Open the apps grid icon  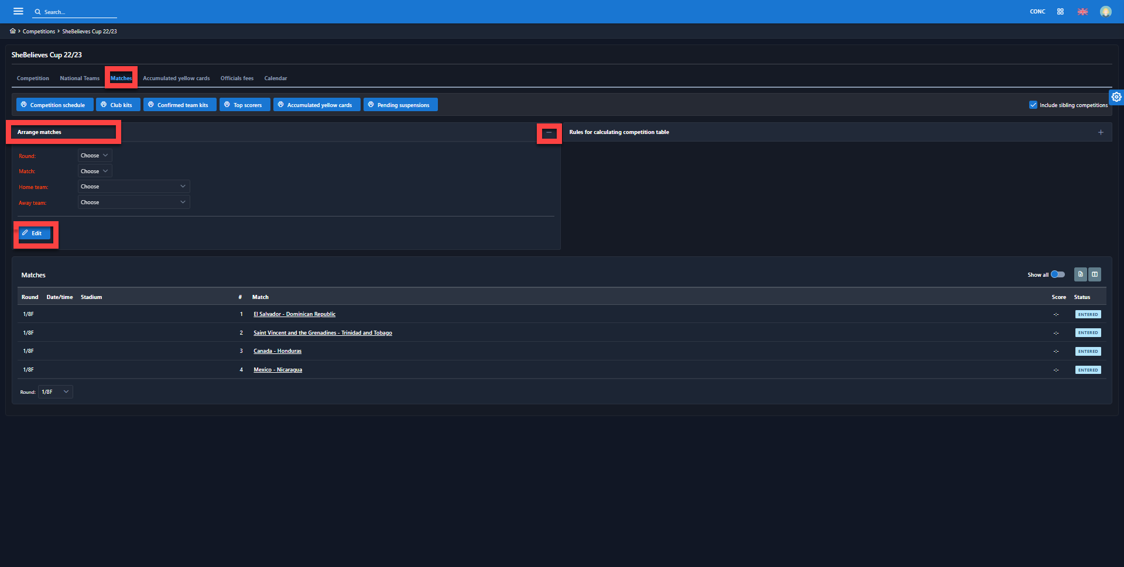point(1060,12)
